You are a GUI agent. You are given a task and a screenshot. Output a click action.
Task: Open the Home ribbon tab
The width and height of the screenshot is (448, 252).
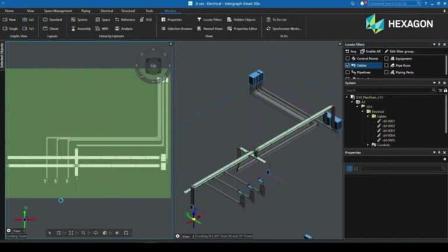pyautogui.click(x=9, y=11)
